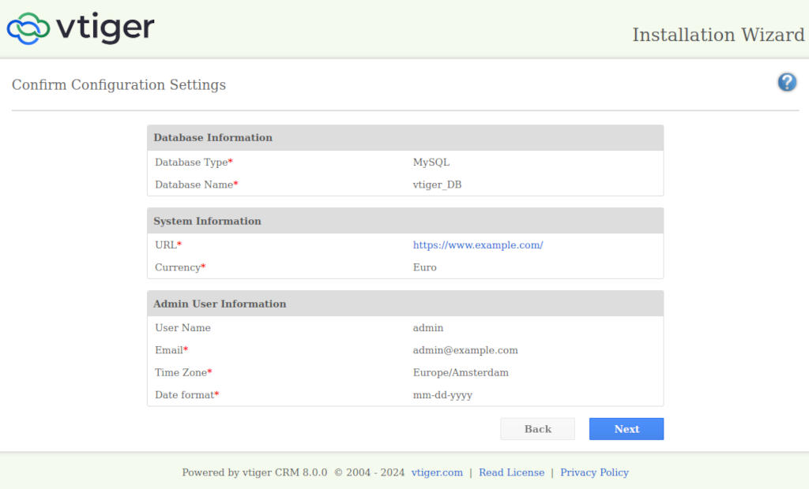This screenshot has width=809, height=489.
Task: Visit the vtiger.com footer link
Action: 437,472
